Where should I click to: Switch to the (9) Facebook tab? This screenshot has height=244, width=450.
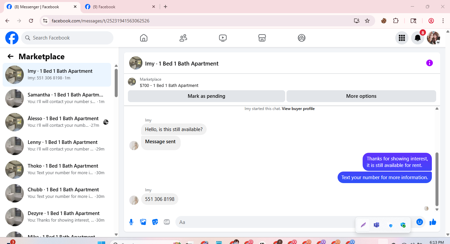click(120, 7)
